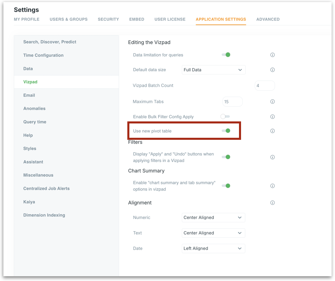Enable Bulk Filter Config Apply toggle
This screenshot has height=281, width=335.
(225, 117)
